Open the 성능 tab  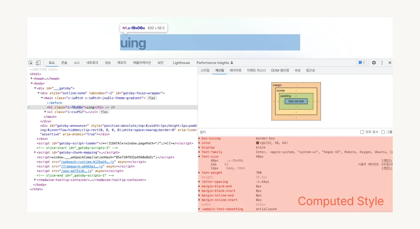pyautogui.click(x=108, y=63)
